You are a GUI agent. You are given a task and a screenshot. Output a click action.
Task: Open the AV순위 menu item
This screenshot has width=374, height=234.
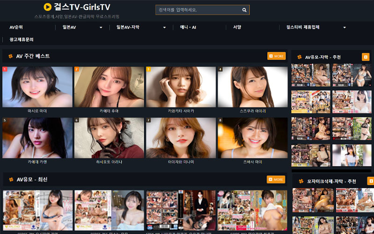[16, 27]
